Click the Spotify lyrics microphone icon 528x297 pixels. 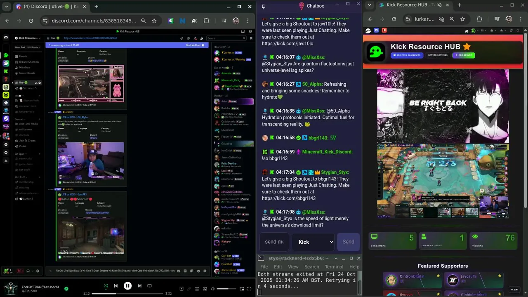[189, 289]
